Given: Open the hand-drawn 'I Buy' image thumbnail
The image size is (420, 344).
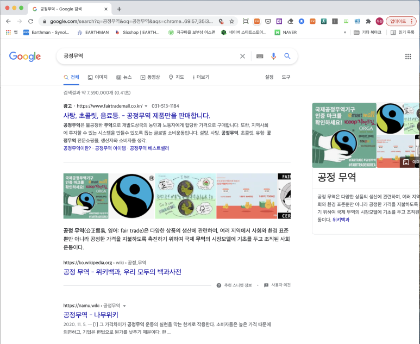Looking at the screenshot, I should (185, 196).
